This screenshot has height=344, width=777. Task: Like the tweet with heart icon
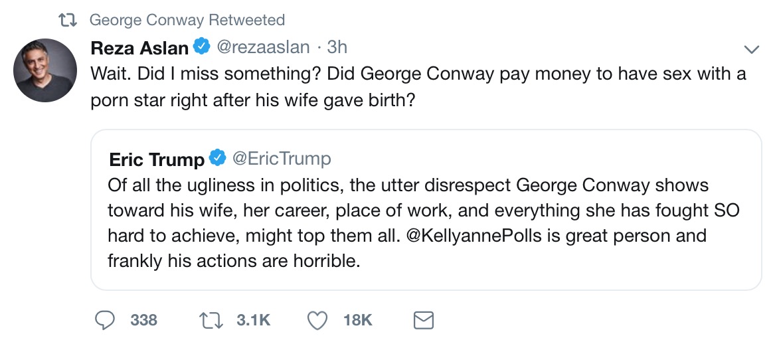318,321
